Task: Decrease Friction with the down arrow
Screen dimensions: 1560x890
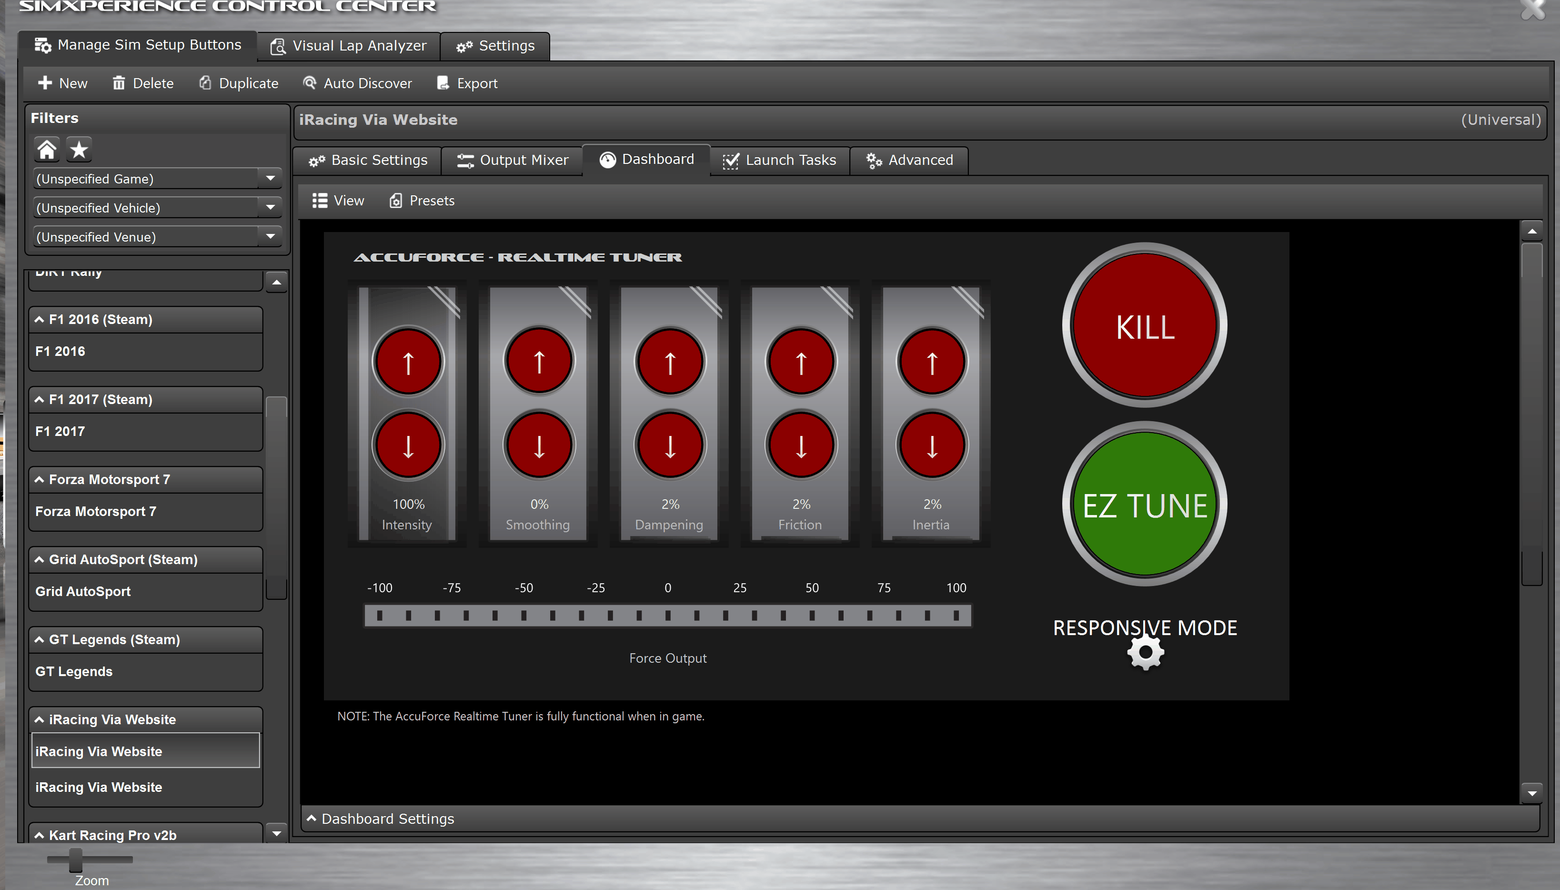Action: coord(801,445)
